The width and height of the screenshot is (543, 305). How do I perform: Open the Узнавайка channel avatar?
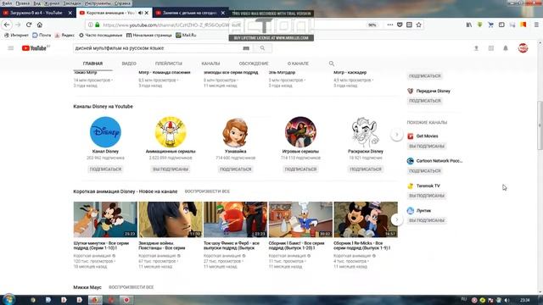[x=235, y=132]
